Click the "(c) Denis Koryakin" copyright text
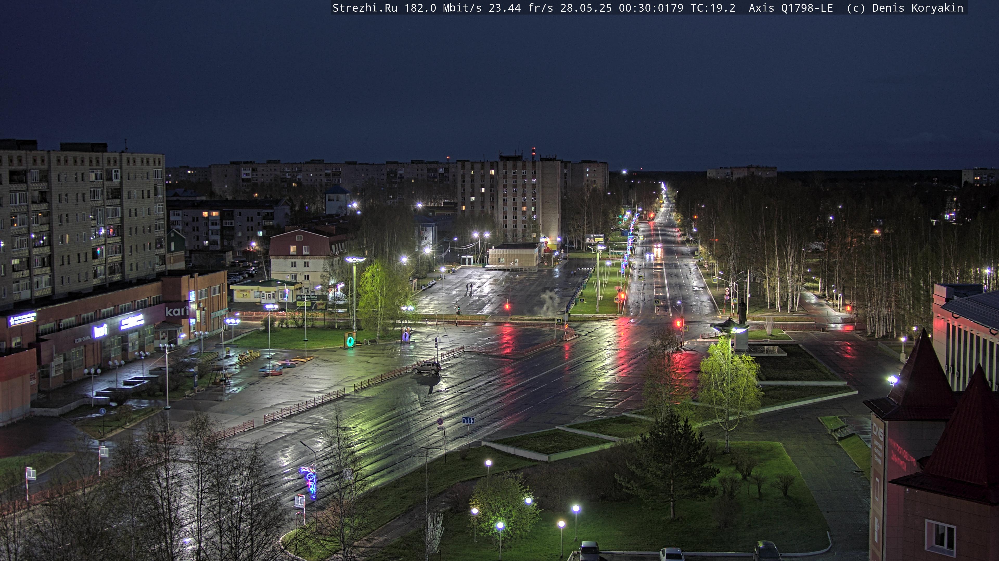 [x=905, y=8]
